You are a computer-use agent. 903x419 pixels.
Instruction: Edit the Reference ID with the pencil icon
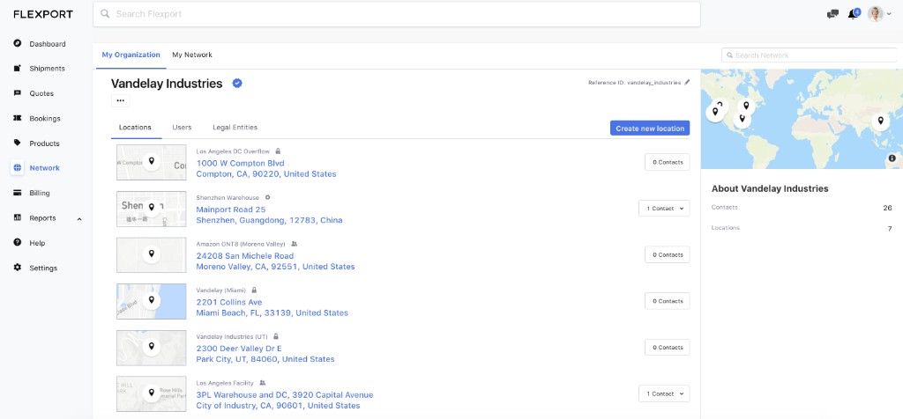pos(686,82)
